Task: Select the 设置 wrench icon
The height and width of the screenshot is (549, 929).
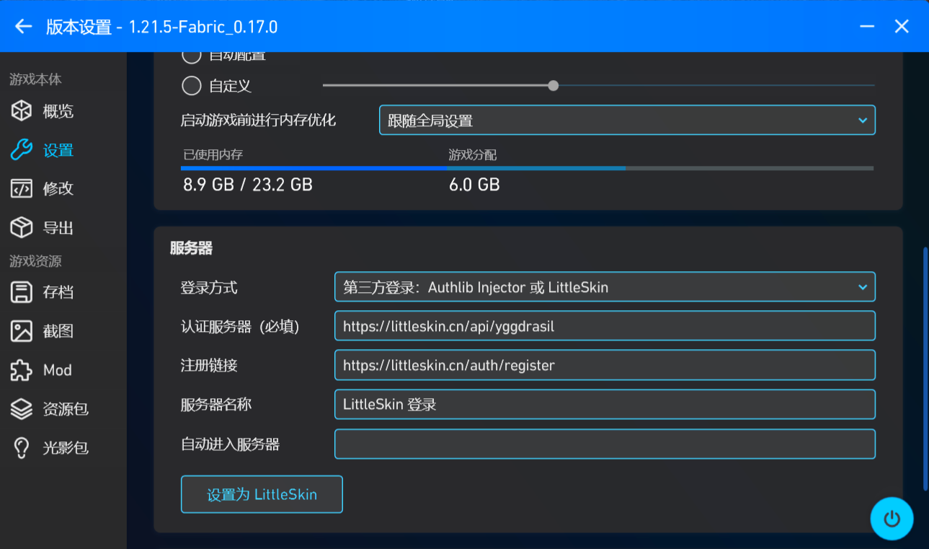Action: pyautogui.click(x=21, y=150)
